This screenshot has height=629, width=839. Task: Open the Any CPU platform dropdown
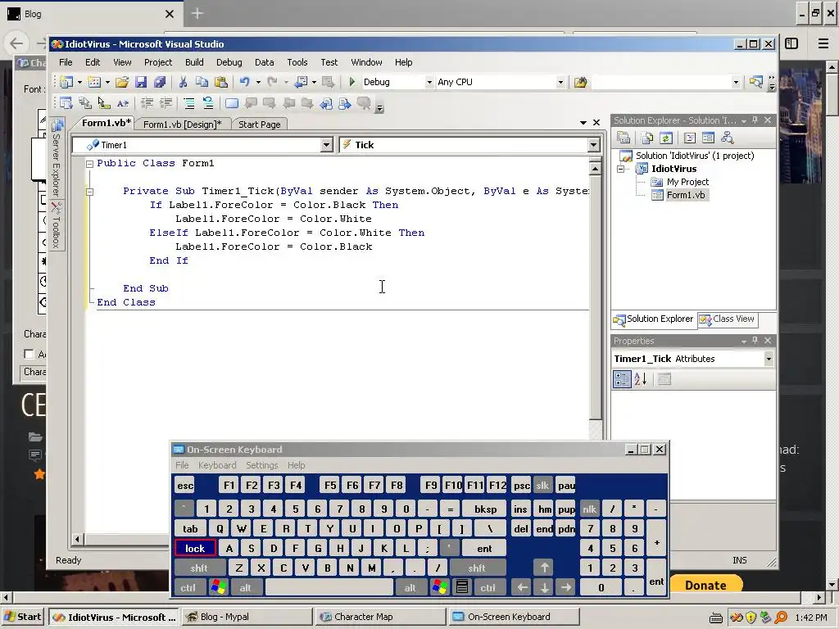point(560,82)
